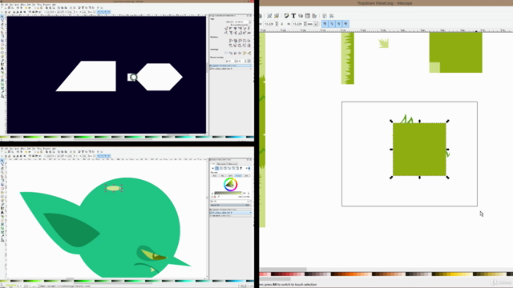Image resolution: width=513 pixels, height=288 pixels.
Task: Select the Text tool in goblin window toolbox
Action: pos(2,212)
